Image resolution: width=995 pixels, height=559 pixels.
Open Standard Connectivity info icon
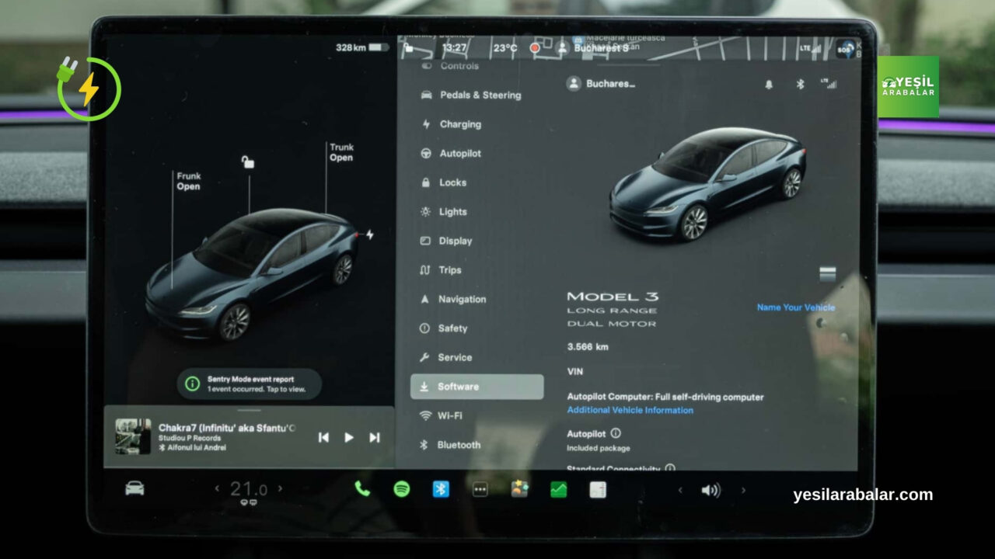[670, 468]
